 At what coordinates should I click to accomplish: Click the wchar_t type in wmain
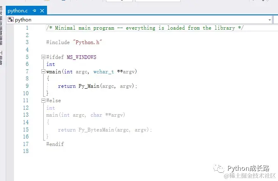tap(104, 72)
